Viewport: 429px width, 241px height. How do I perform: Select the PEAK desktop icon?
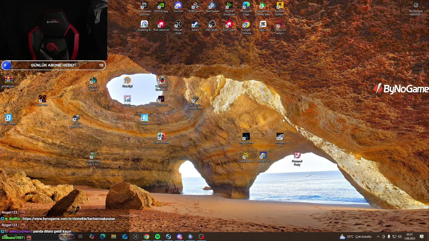pos(127,101)
